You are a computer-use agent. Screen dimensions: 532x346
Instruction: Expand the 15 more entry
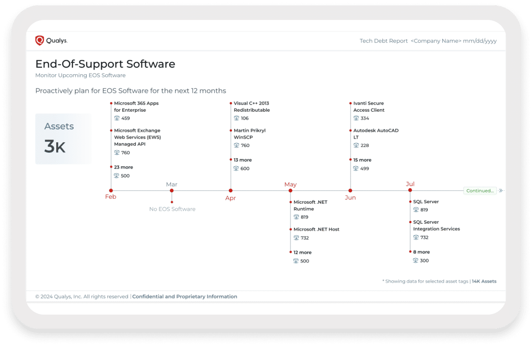pos(362,160)
